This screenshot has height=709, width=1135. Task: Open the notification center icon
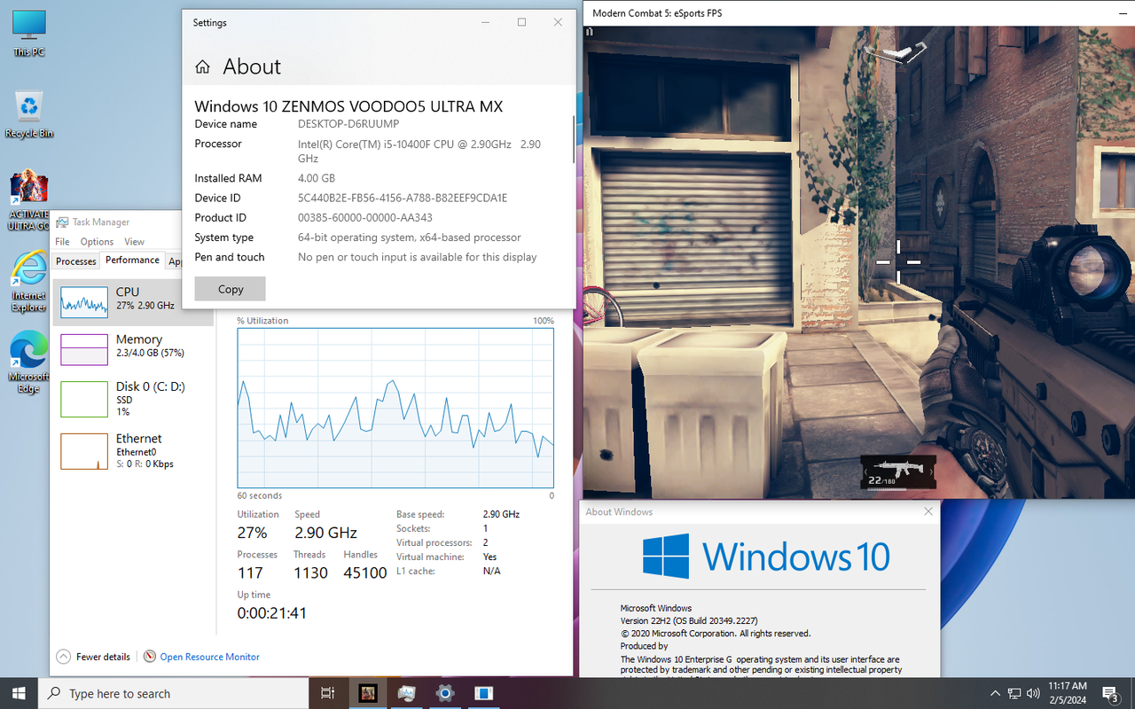point(1110,693)
